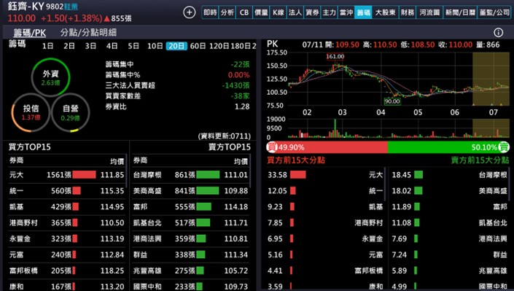Select the 60日 period
Viewport: 514px width, 291px height.
(198, 46)
